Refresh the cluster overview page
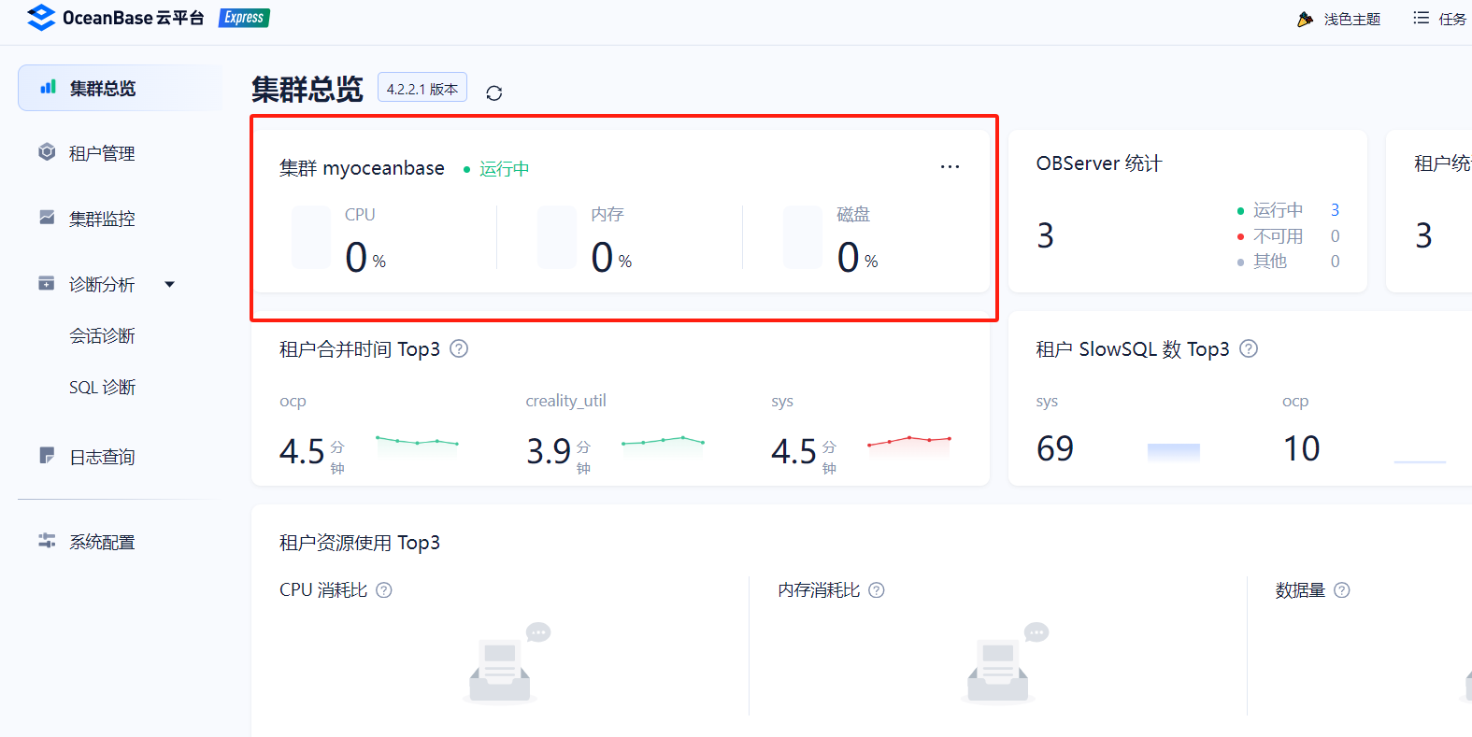This screenshot has width=1472, height=737. (494, 92)
